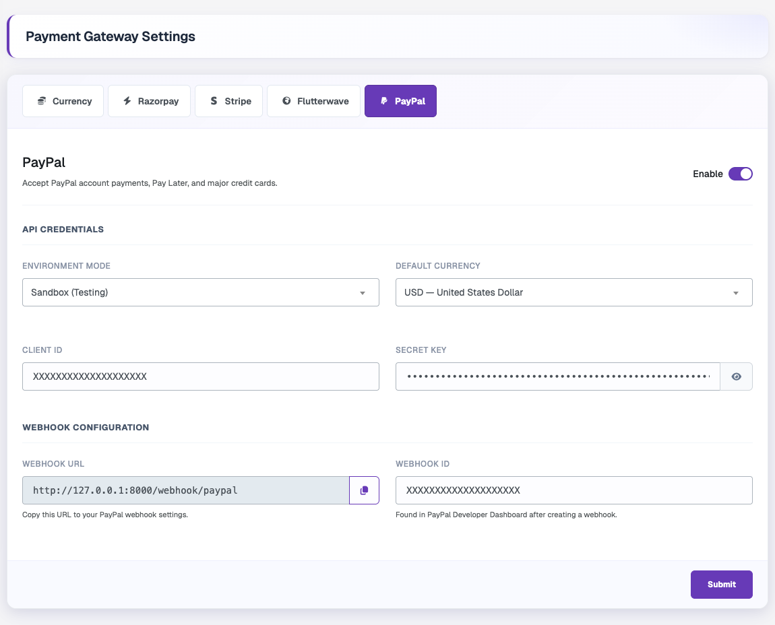Select the read-only Webhook URL field
775x625 pixels.
pyautogui.click(x=186, y=490)
